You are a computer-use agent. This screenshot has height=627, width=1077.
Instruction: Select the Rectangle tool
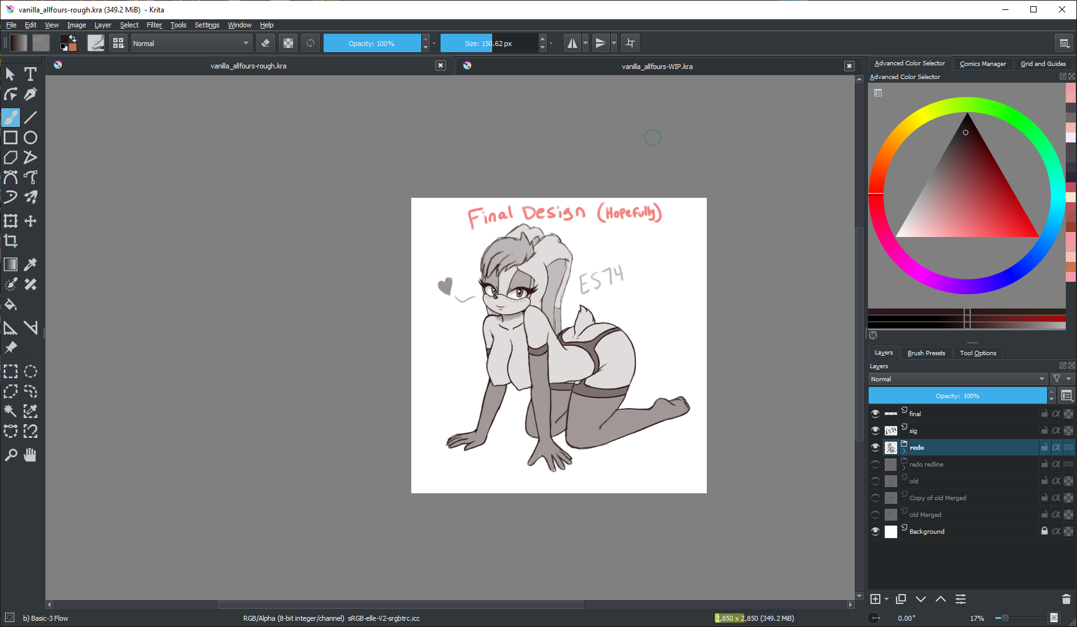(x=11, y=137)
